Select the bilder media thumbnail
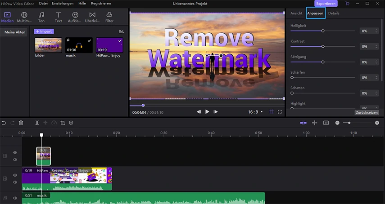 coord(48,45)
